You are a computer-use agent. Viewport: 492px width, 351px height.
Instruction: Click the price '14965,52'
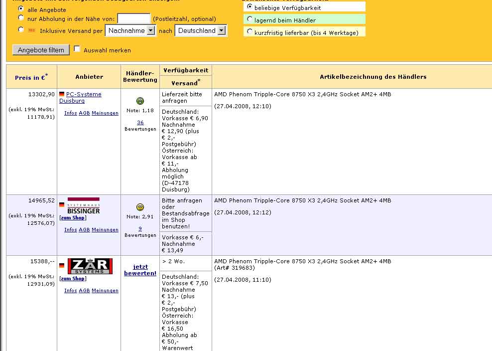click(41, 200)
